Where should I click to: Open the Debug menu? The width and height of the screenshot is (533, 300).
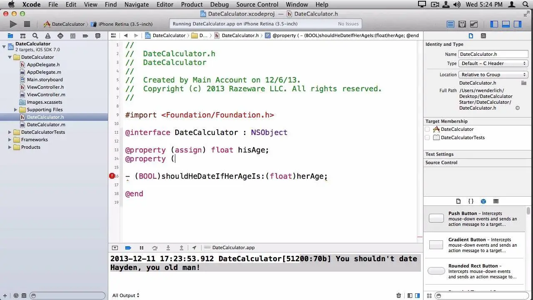click(x=219, y=5)
